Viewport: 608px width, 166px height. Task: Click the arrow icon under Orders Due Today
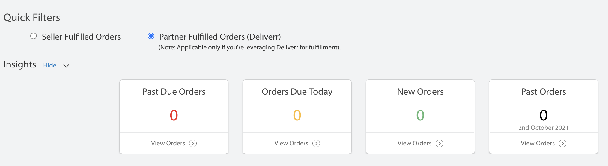316,144
